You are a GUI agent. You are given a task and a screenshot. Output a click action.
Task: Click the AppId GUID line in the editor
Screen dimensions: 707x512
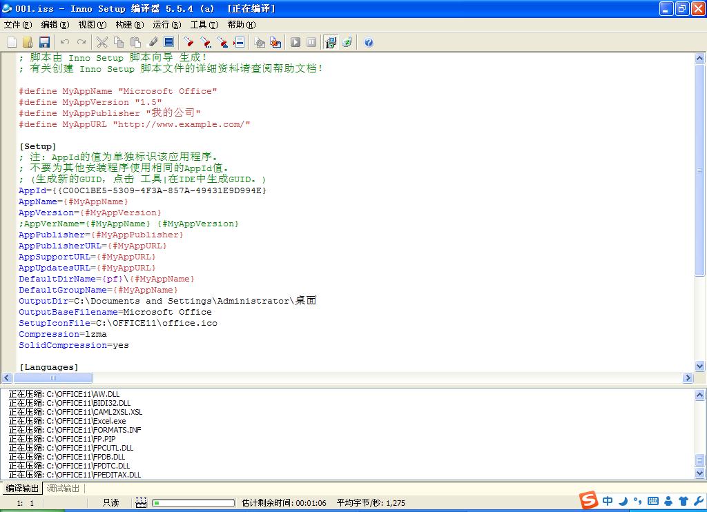click(142, 190)
